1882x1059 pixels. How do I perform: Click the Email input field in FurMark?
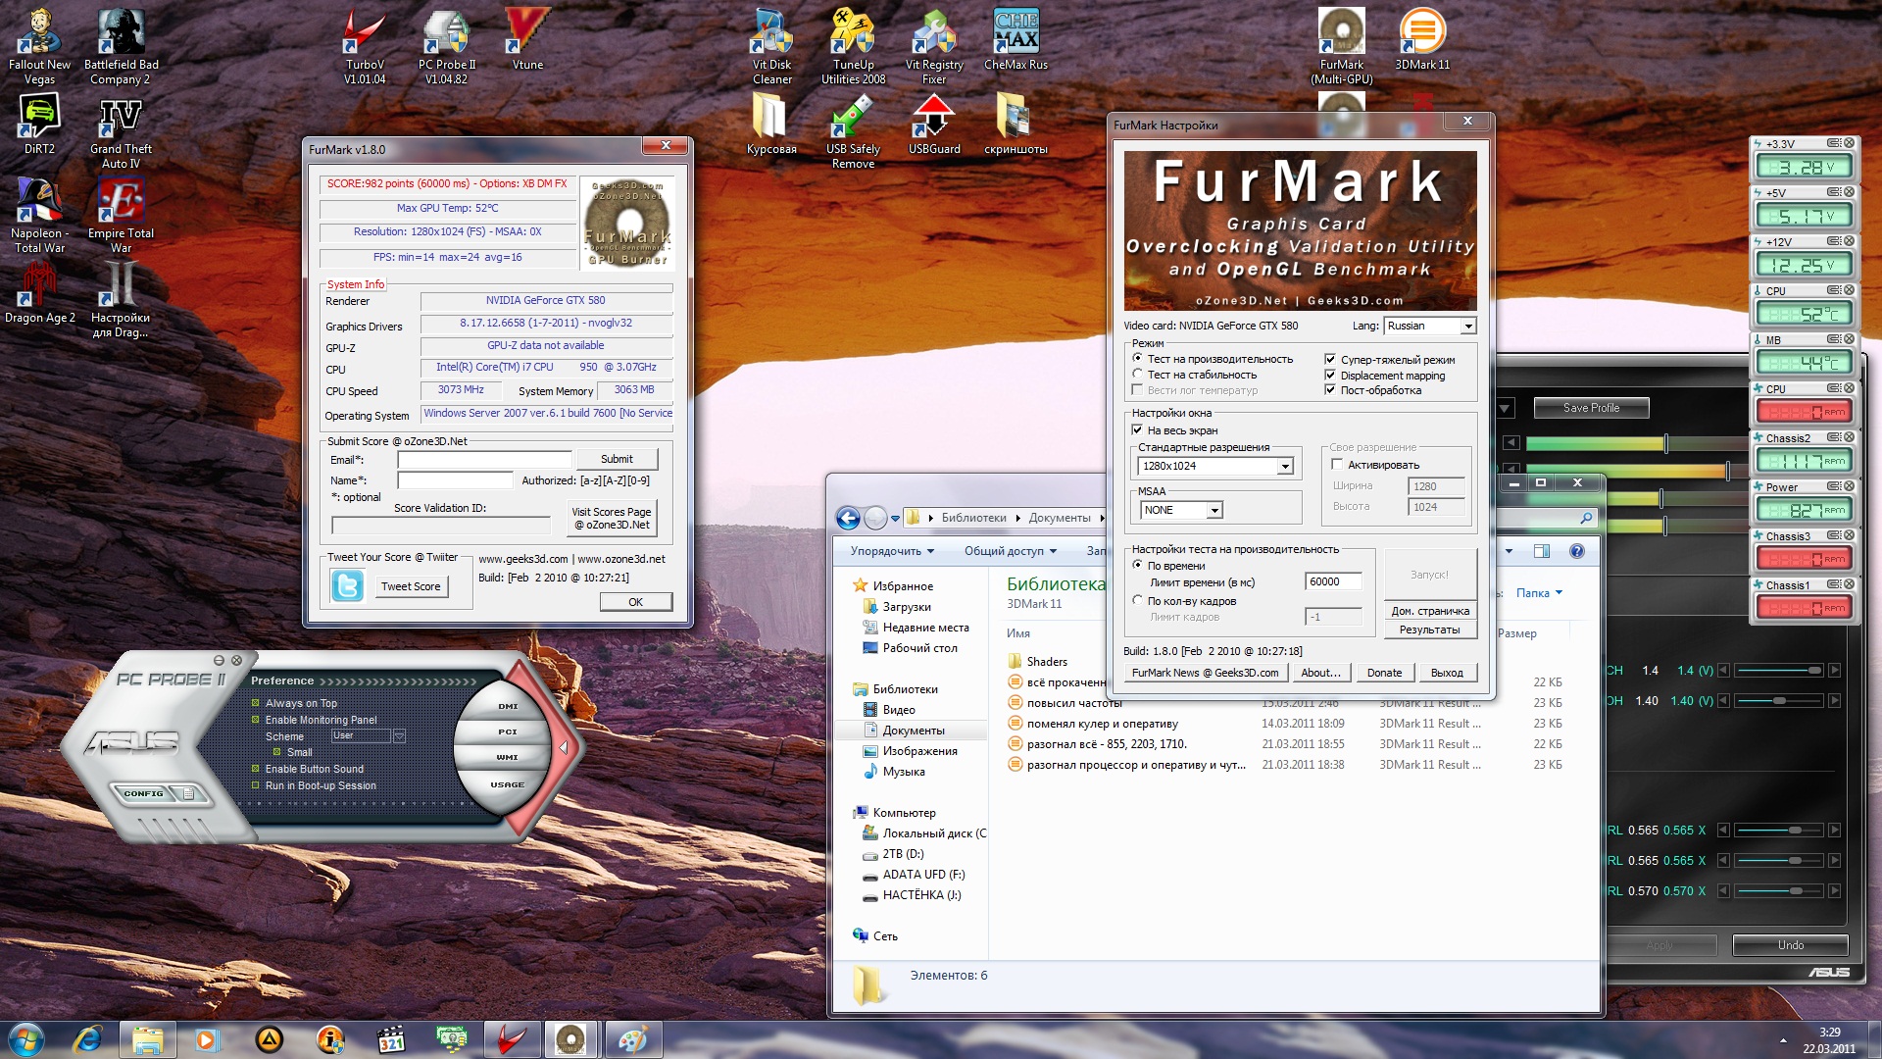(x=484, y=460)
